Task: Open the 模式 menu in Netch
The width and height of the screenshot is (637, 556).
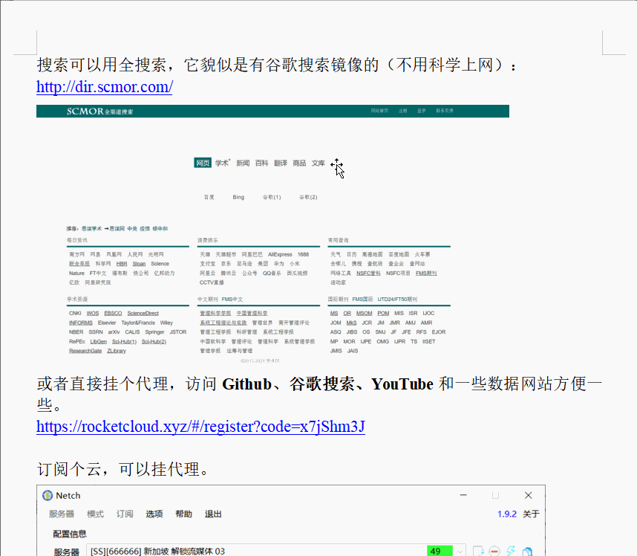Action: pos(96,514)
